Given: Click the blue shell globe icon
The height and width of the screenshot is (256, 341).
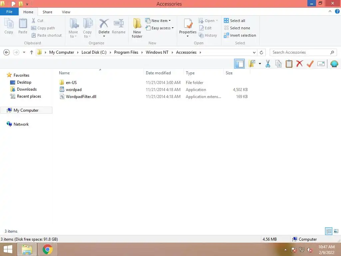Looking at the screenshot, I should point(334,64).
